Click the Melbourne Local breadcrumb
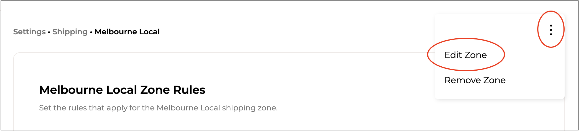Image resolution: width=579 pixels, height=131 pixels. tap(127, 32)
